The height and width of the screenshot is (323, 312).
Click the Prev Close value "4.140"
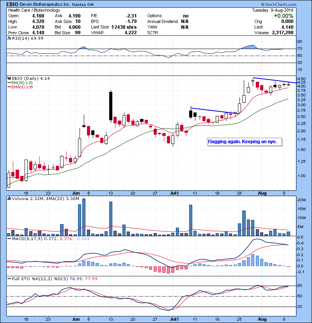tap(38, 33)
